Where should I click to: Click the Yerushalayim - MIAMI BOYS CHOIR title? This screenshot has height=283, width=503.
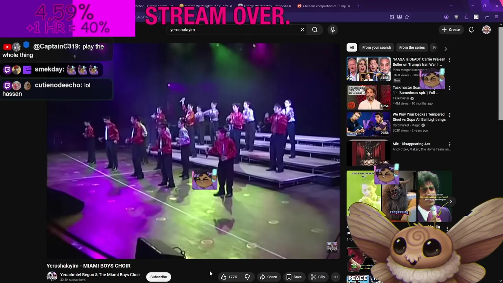click(88, 266)
